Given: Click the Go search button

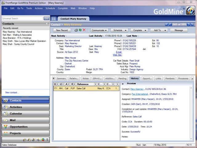Looking at the screenshot, I should pos(46,18).
